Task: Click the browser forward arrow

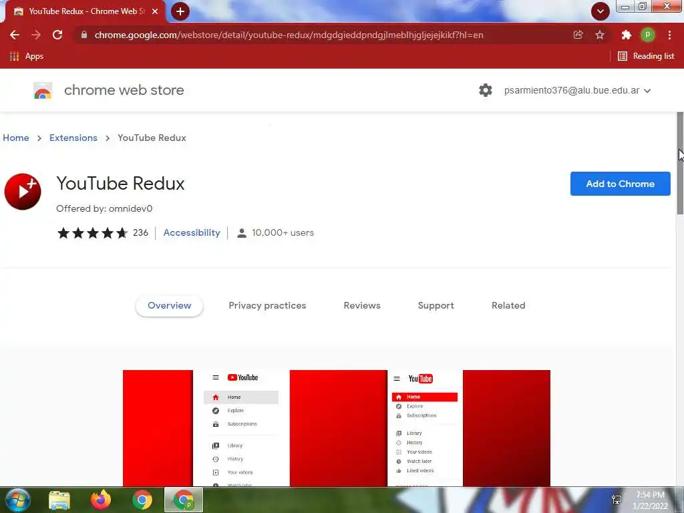Action: [x=36, y=35]
